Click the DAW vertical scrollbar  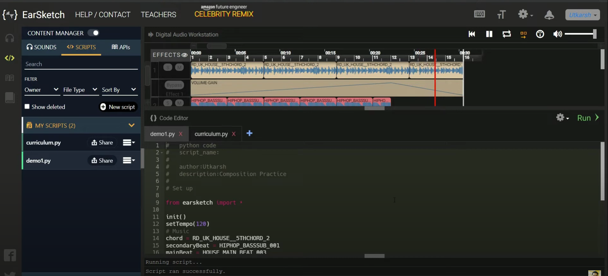click(602, 59)
